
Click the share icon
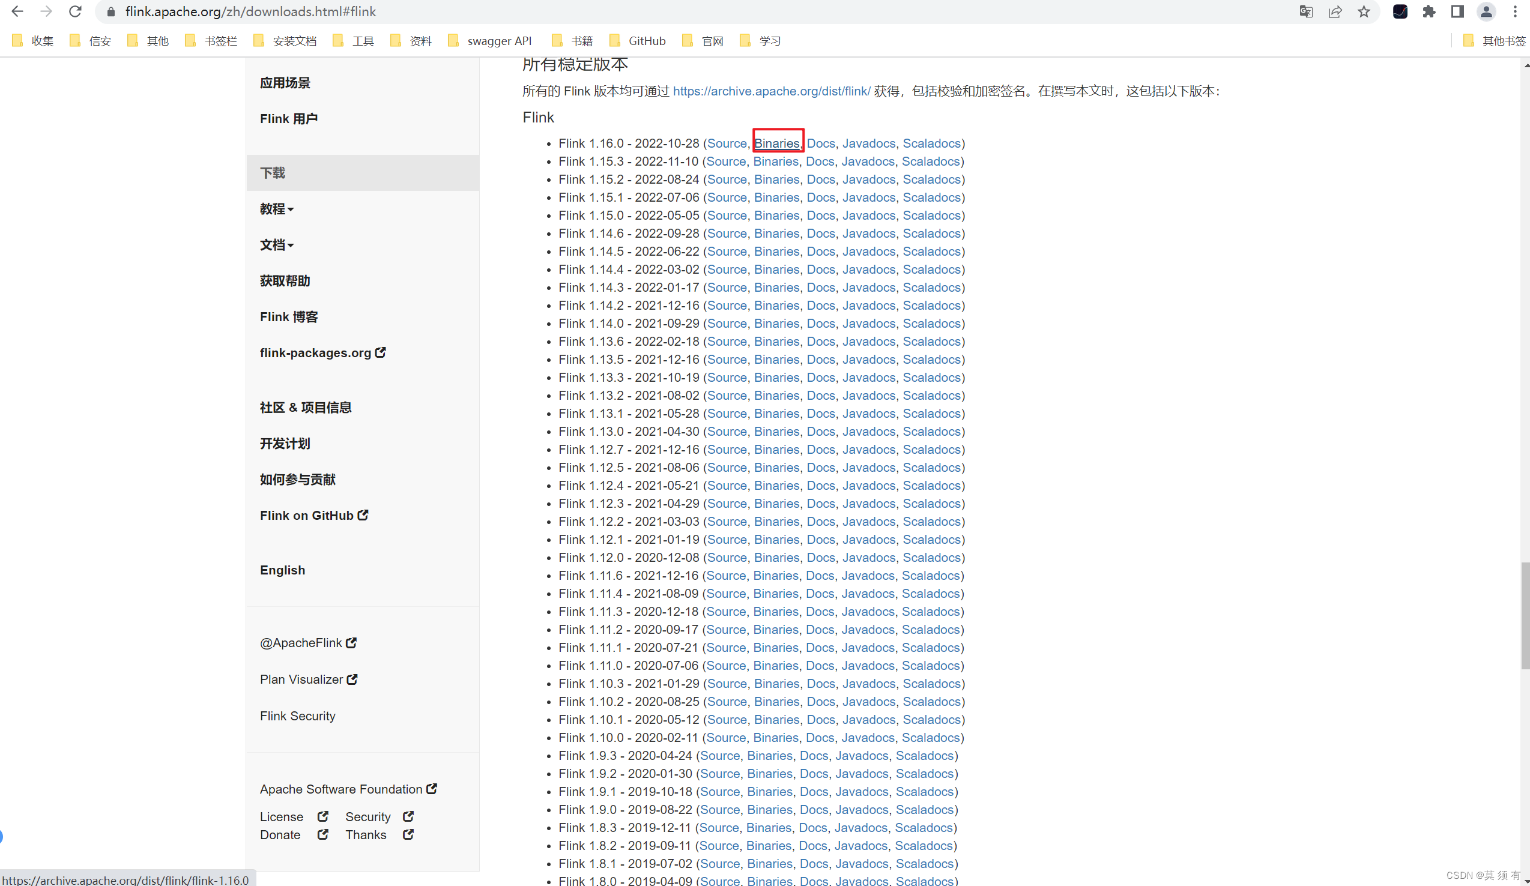[x=1335, y=11]
